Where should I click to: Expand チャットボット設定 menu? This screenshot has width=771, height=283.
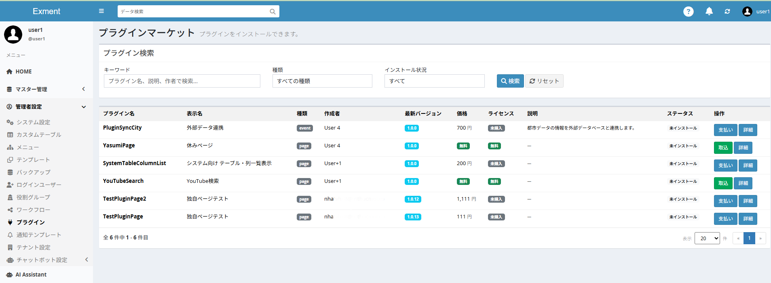pos(46,260)
